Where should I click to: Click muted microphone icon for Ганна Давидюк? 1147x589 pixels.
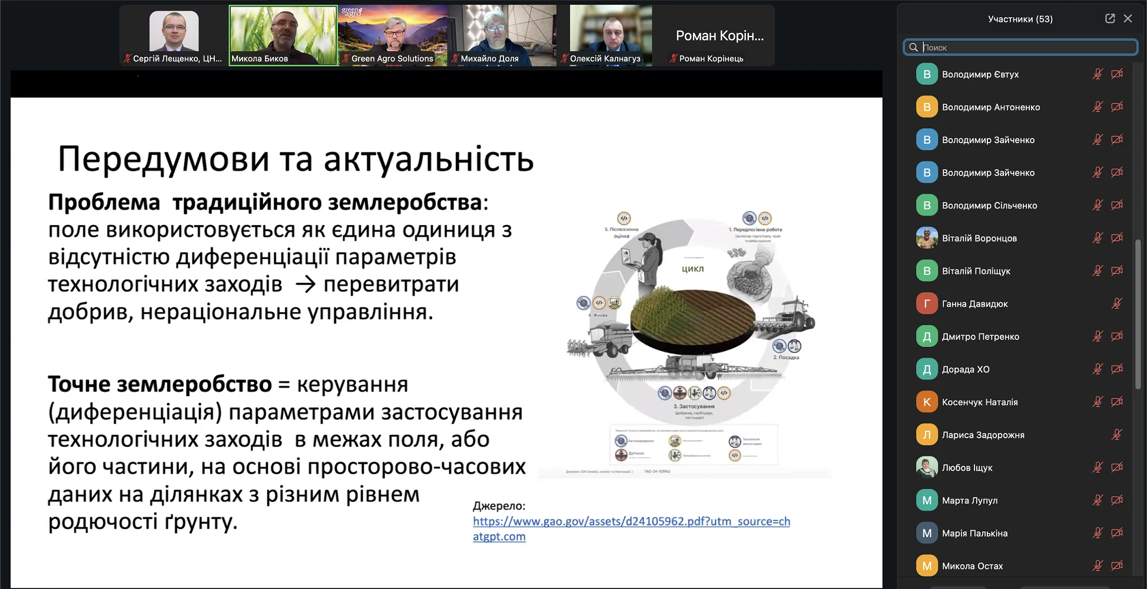(x=1116, y=304)
